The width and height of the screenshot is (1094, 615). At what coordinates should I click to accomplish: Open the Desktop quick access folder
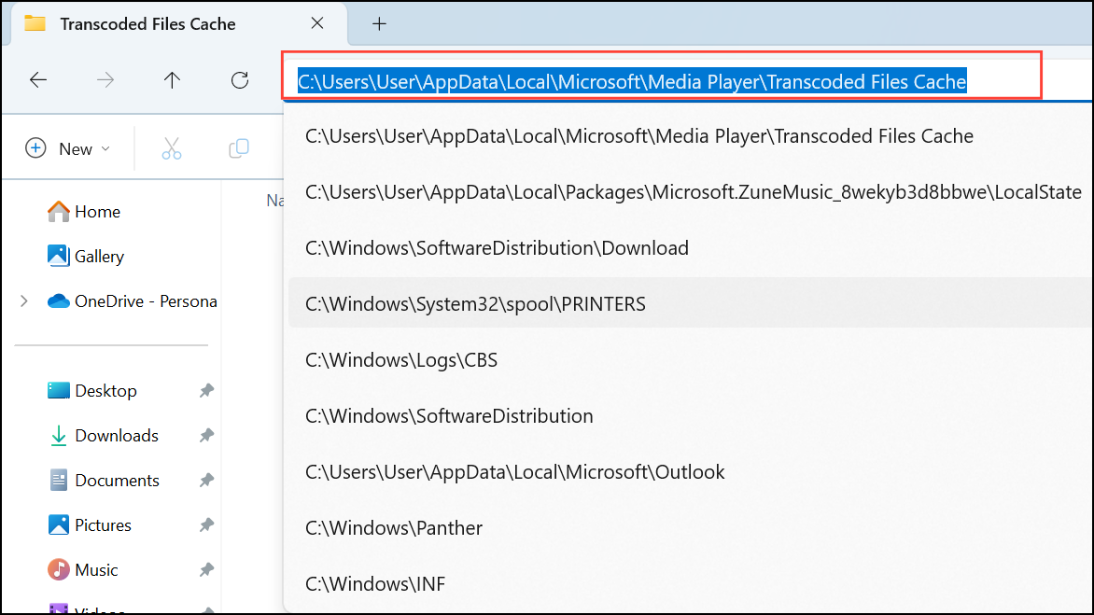[x=92, y=390]
